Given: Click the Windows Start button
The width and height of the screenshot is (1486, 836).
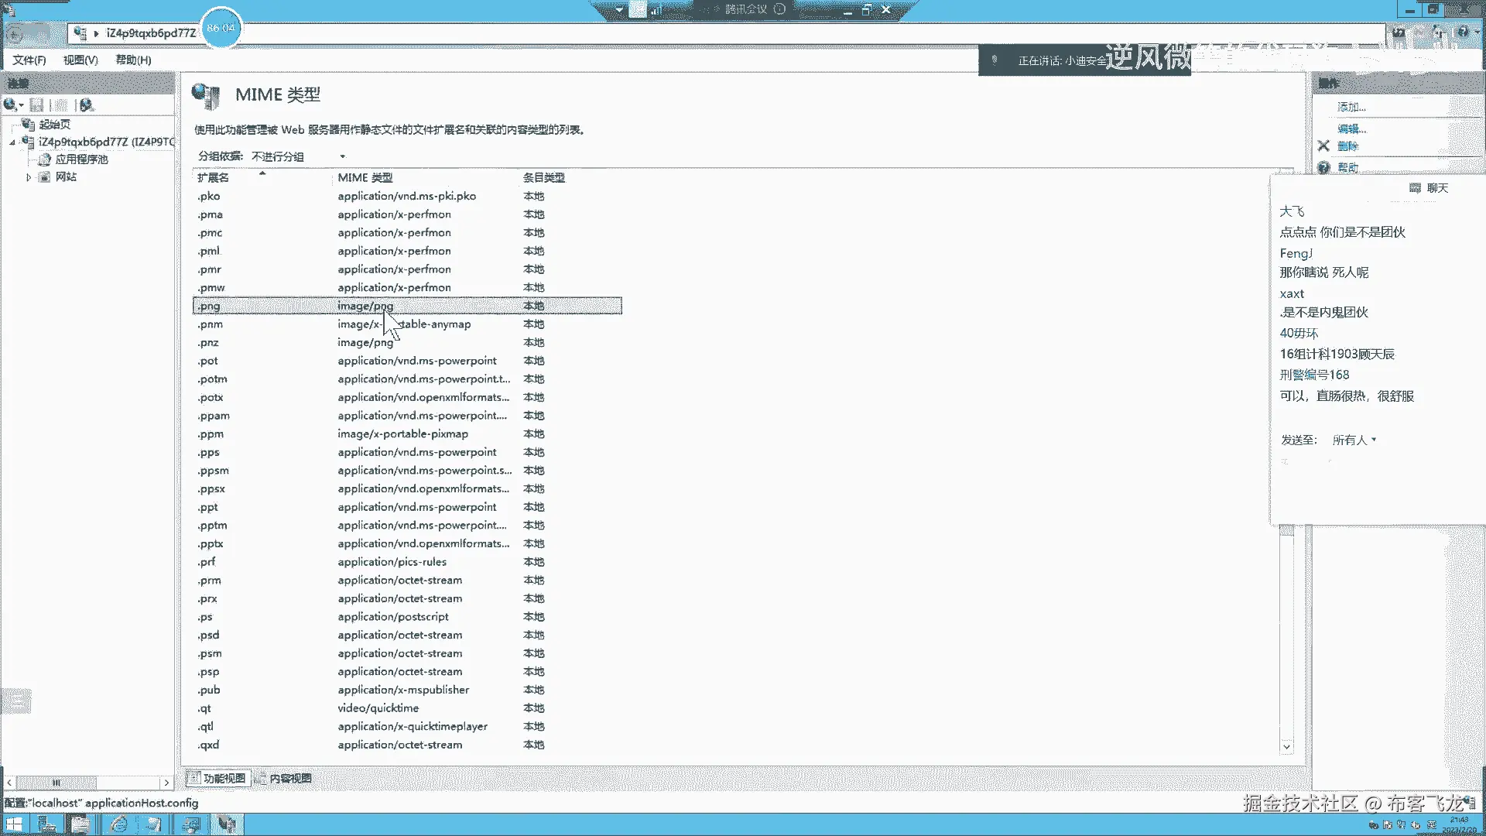Looking at the screenshot, I should tap(14, 824).
